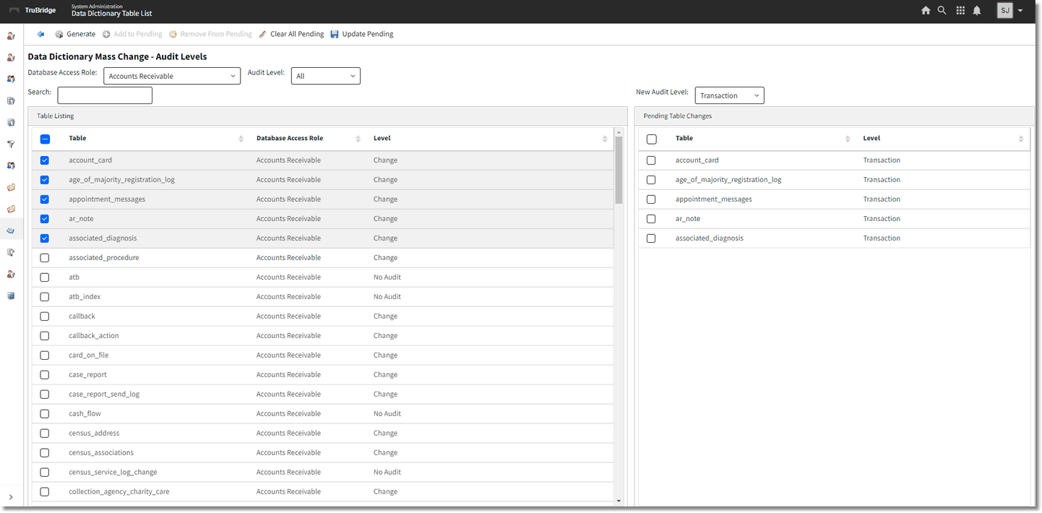Click Transaction level for ar_note pending row
Screen dimensions: 1042x513
point(882,219)
